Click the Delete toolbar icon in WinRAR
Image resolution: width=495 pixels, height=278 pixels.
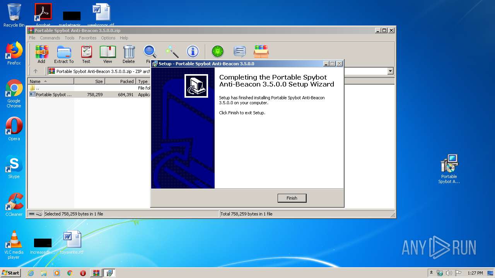tap(129, 54)
